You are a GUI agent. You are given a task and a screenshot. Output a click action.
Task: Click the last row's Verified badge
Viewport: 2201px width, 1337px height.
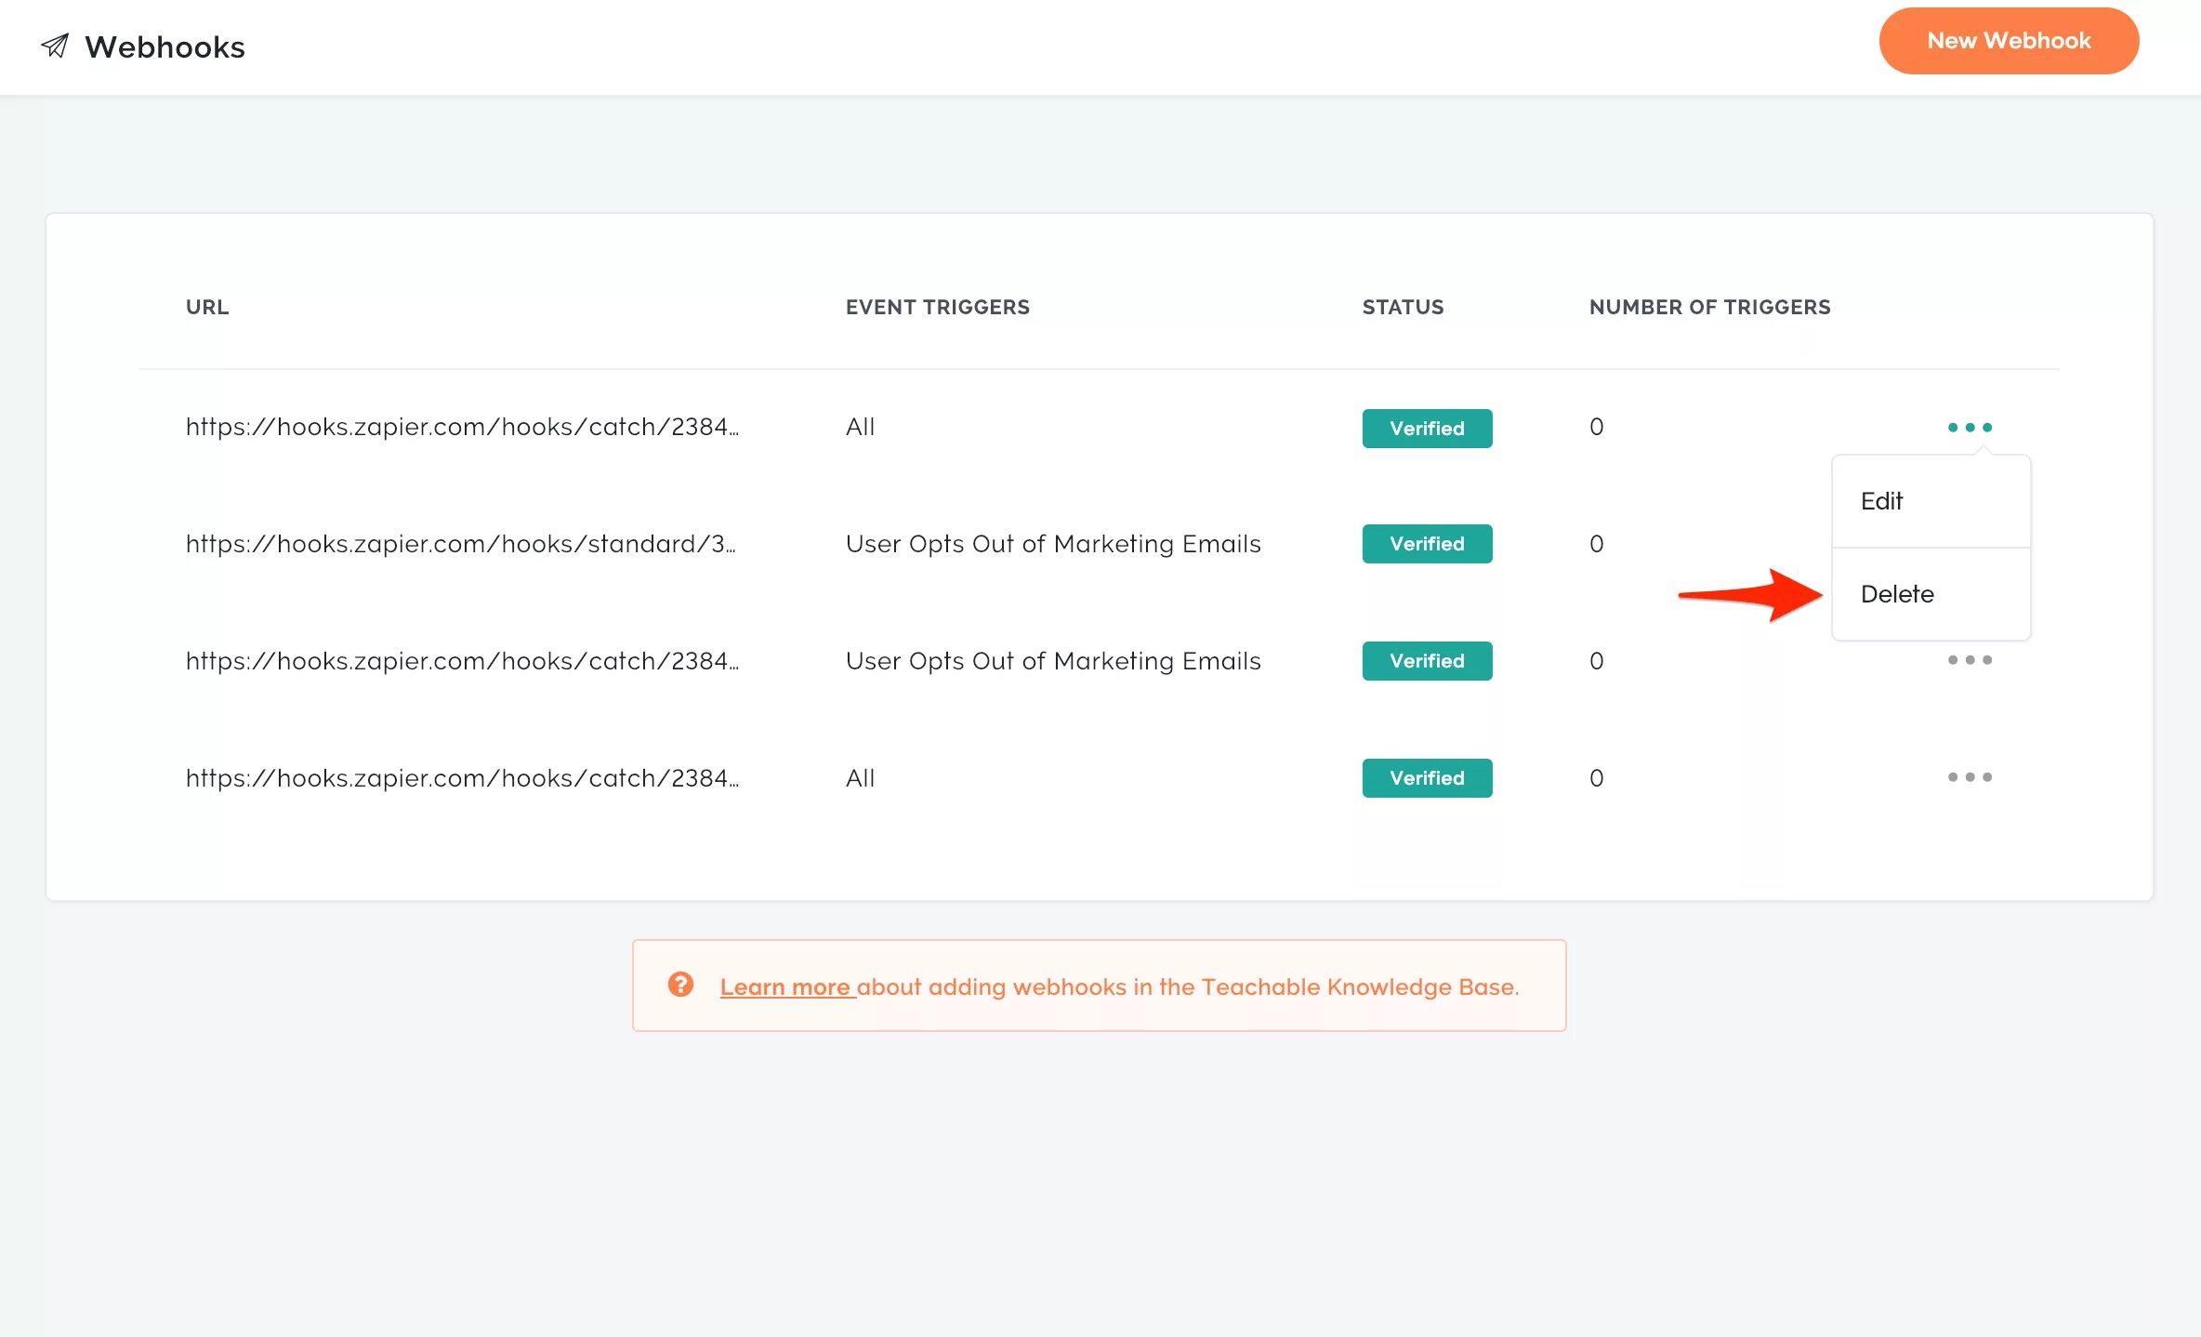pos(1427,778)
